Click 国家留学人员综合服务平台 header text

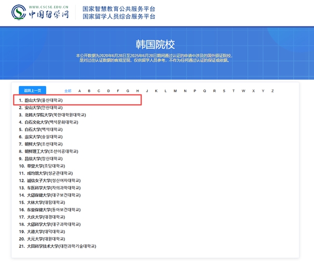(119, 17)
